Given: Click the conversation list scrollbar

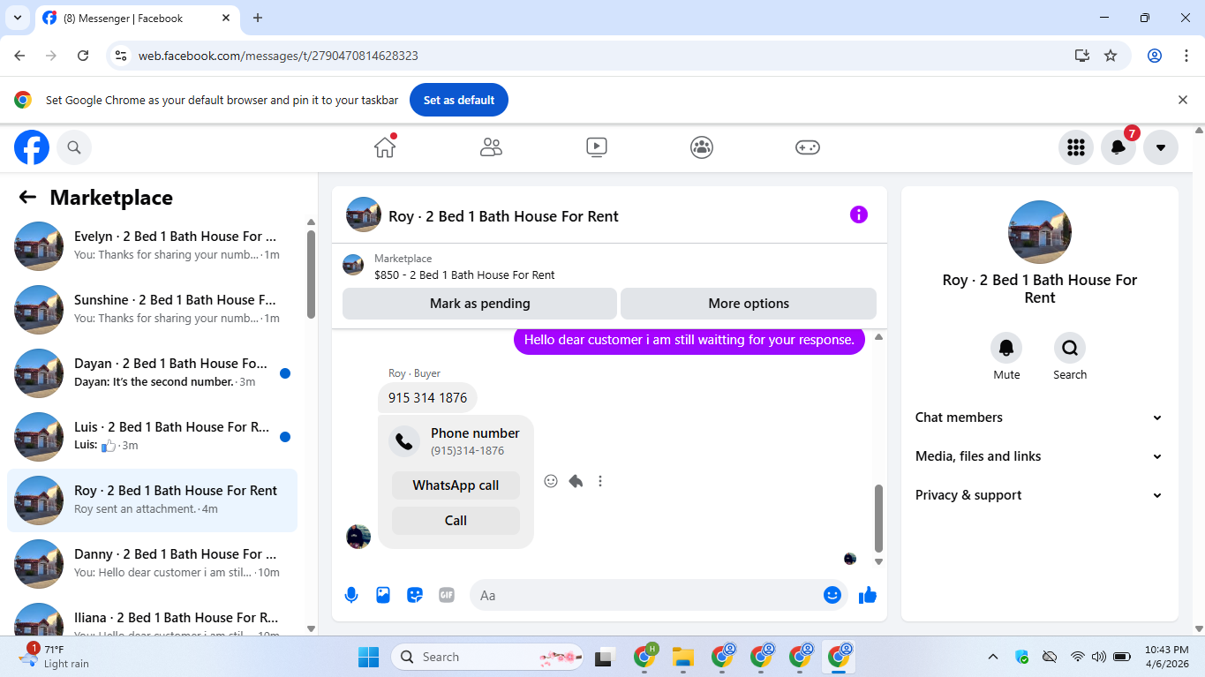Looking at the screenshot, I should coord(311,274).
